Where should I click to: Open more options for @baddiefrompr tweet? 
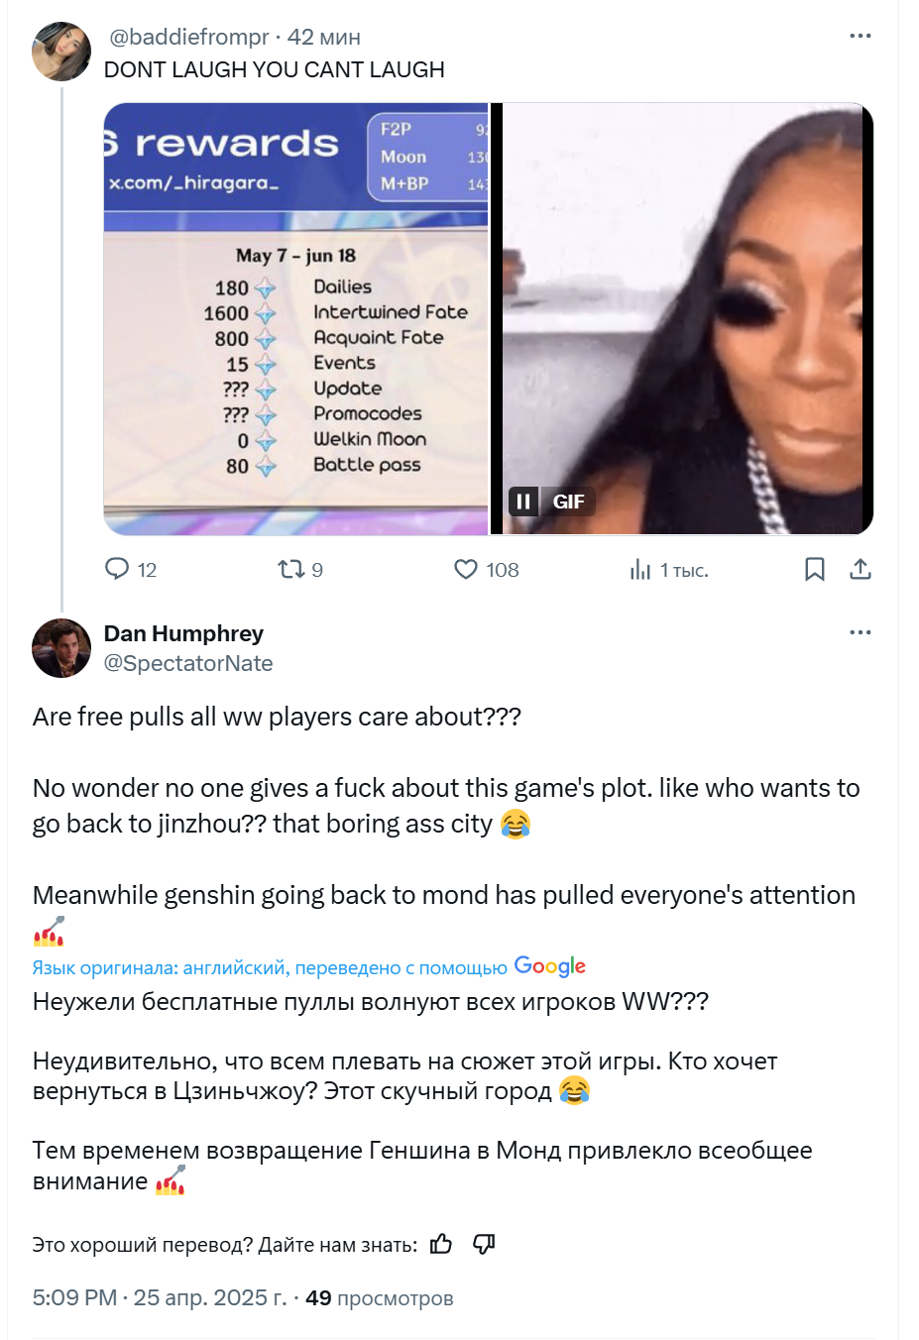pyautogui.click(x=861, y=36)
